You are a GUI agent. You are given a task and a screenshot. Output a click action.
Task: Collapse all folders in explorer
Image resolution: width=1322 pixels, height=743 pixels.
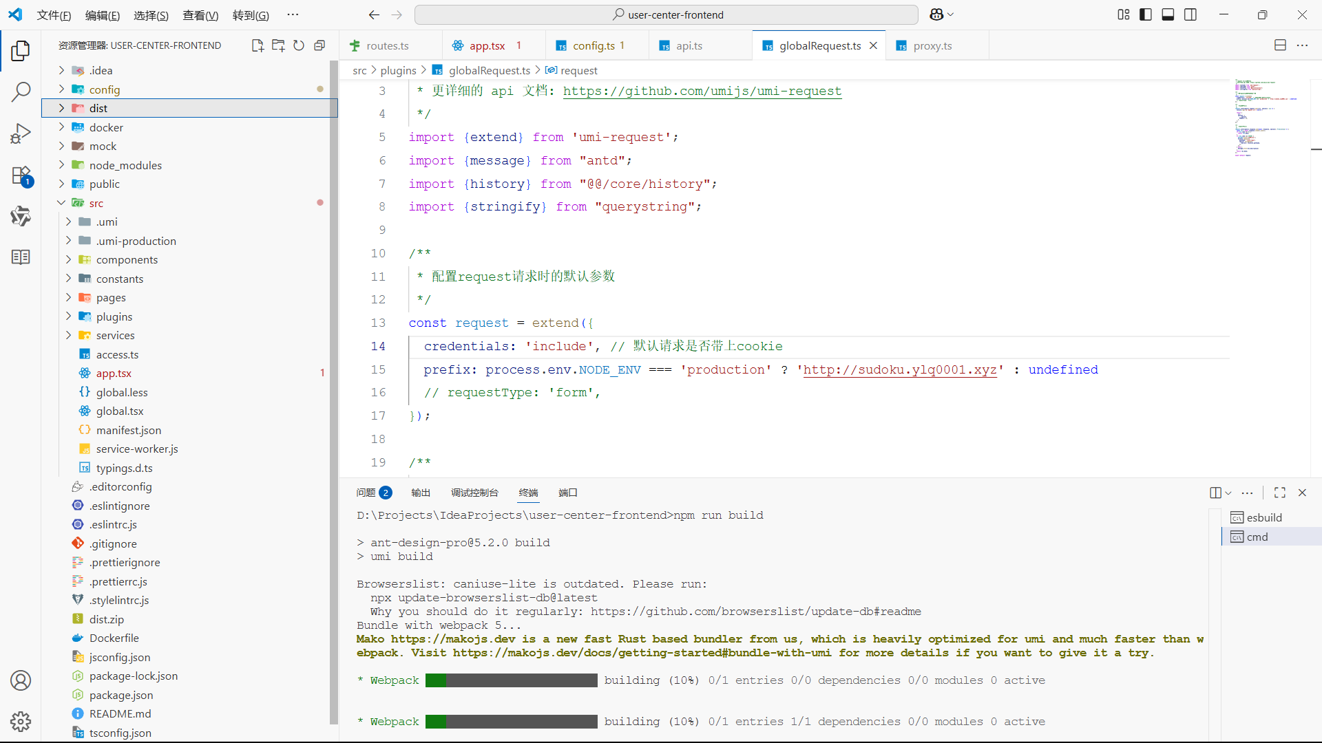tap(319, 45)
